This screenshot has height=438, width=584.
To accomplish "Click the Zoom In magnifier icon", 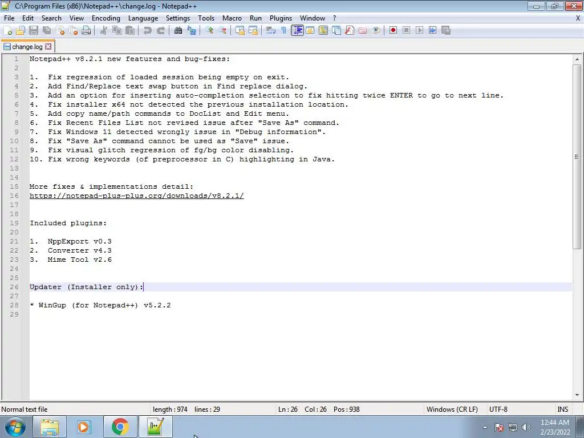I will [209, 31].
